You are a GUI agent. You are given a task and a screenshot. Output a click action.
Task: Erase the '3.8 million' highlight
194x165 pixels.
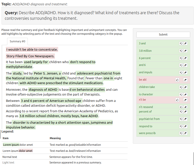(185, 51)
